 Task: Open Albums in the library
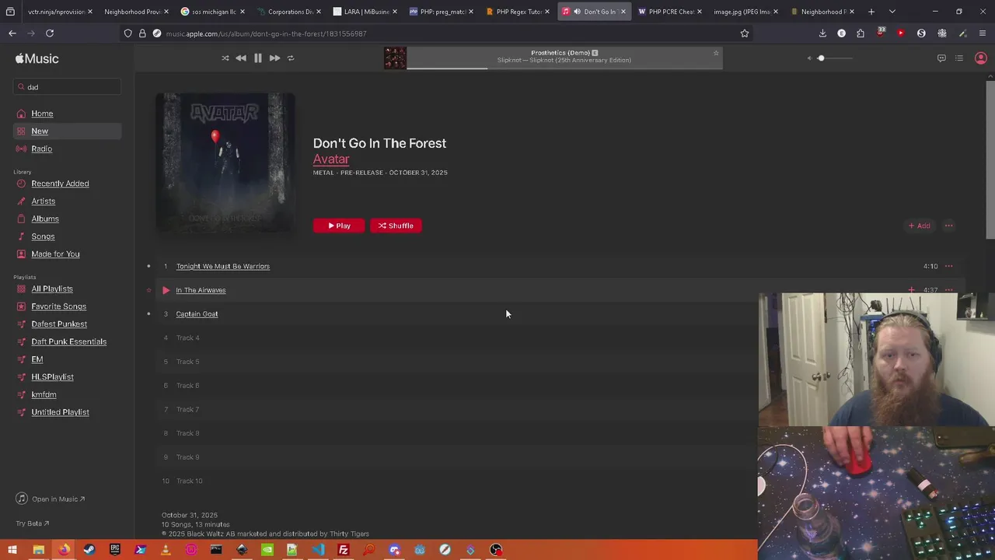45,219
